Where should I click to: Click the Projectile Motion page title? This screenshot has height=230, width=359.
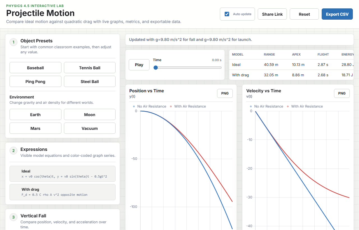(x=40, y=13)
